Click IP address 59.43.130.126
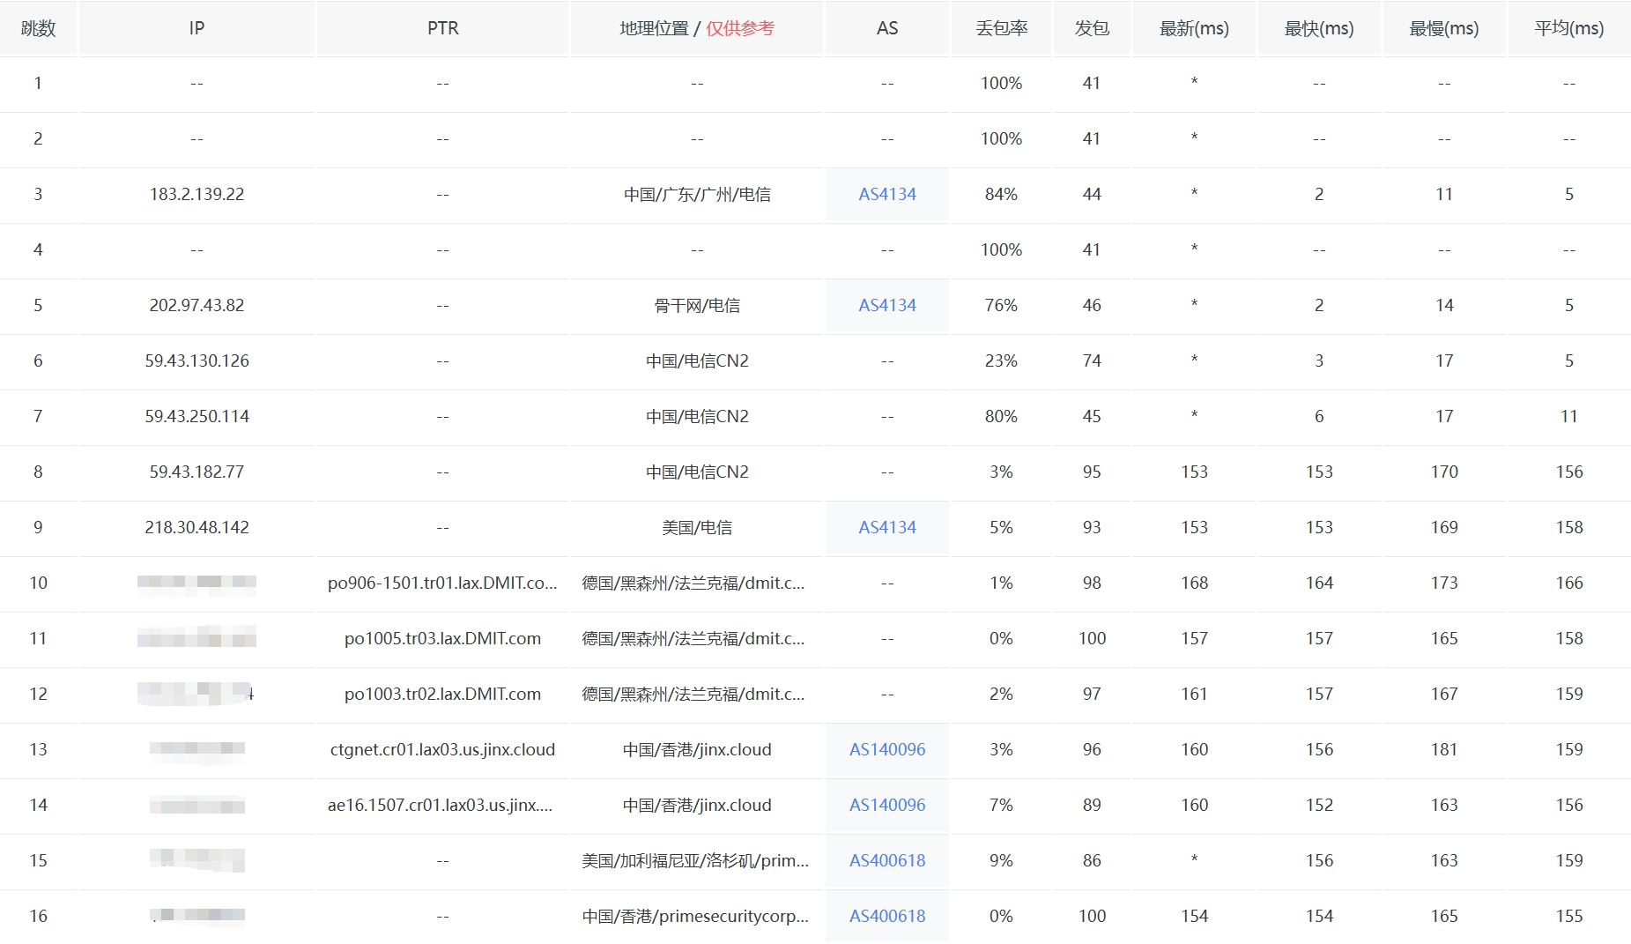The height and width of the screenshot is (944, 1631). click(x=196, y=361)
